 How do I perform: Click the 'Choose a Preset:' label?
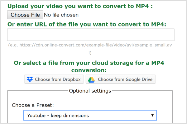point(33,105)
